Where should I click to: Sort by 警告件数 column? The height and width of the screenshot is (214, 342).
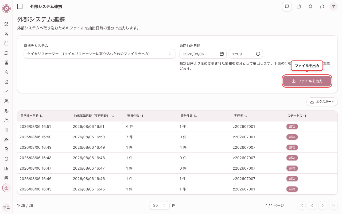pyautogui.click(x=189, y=116)
